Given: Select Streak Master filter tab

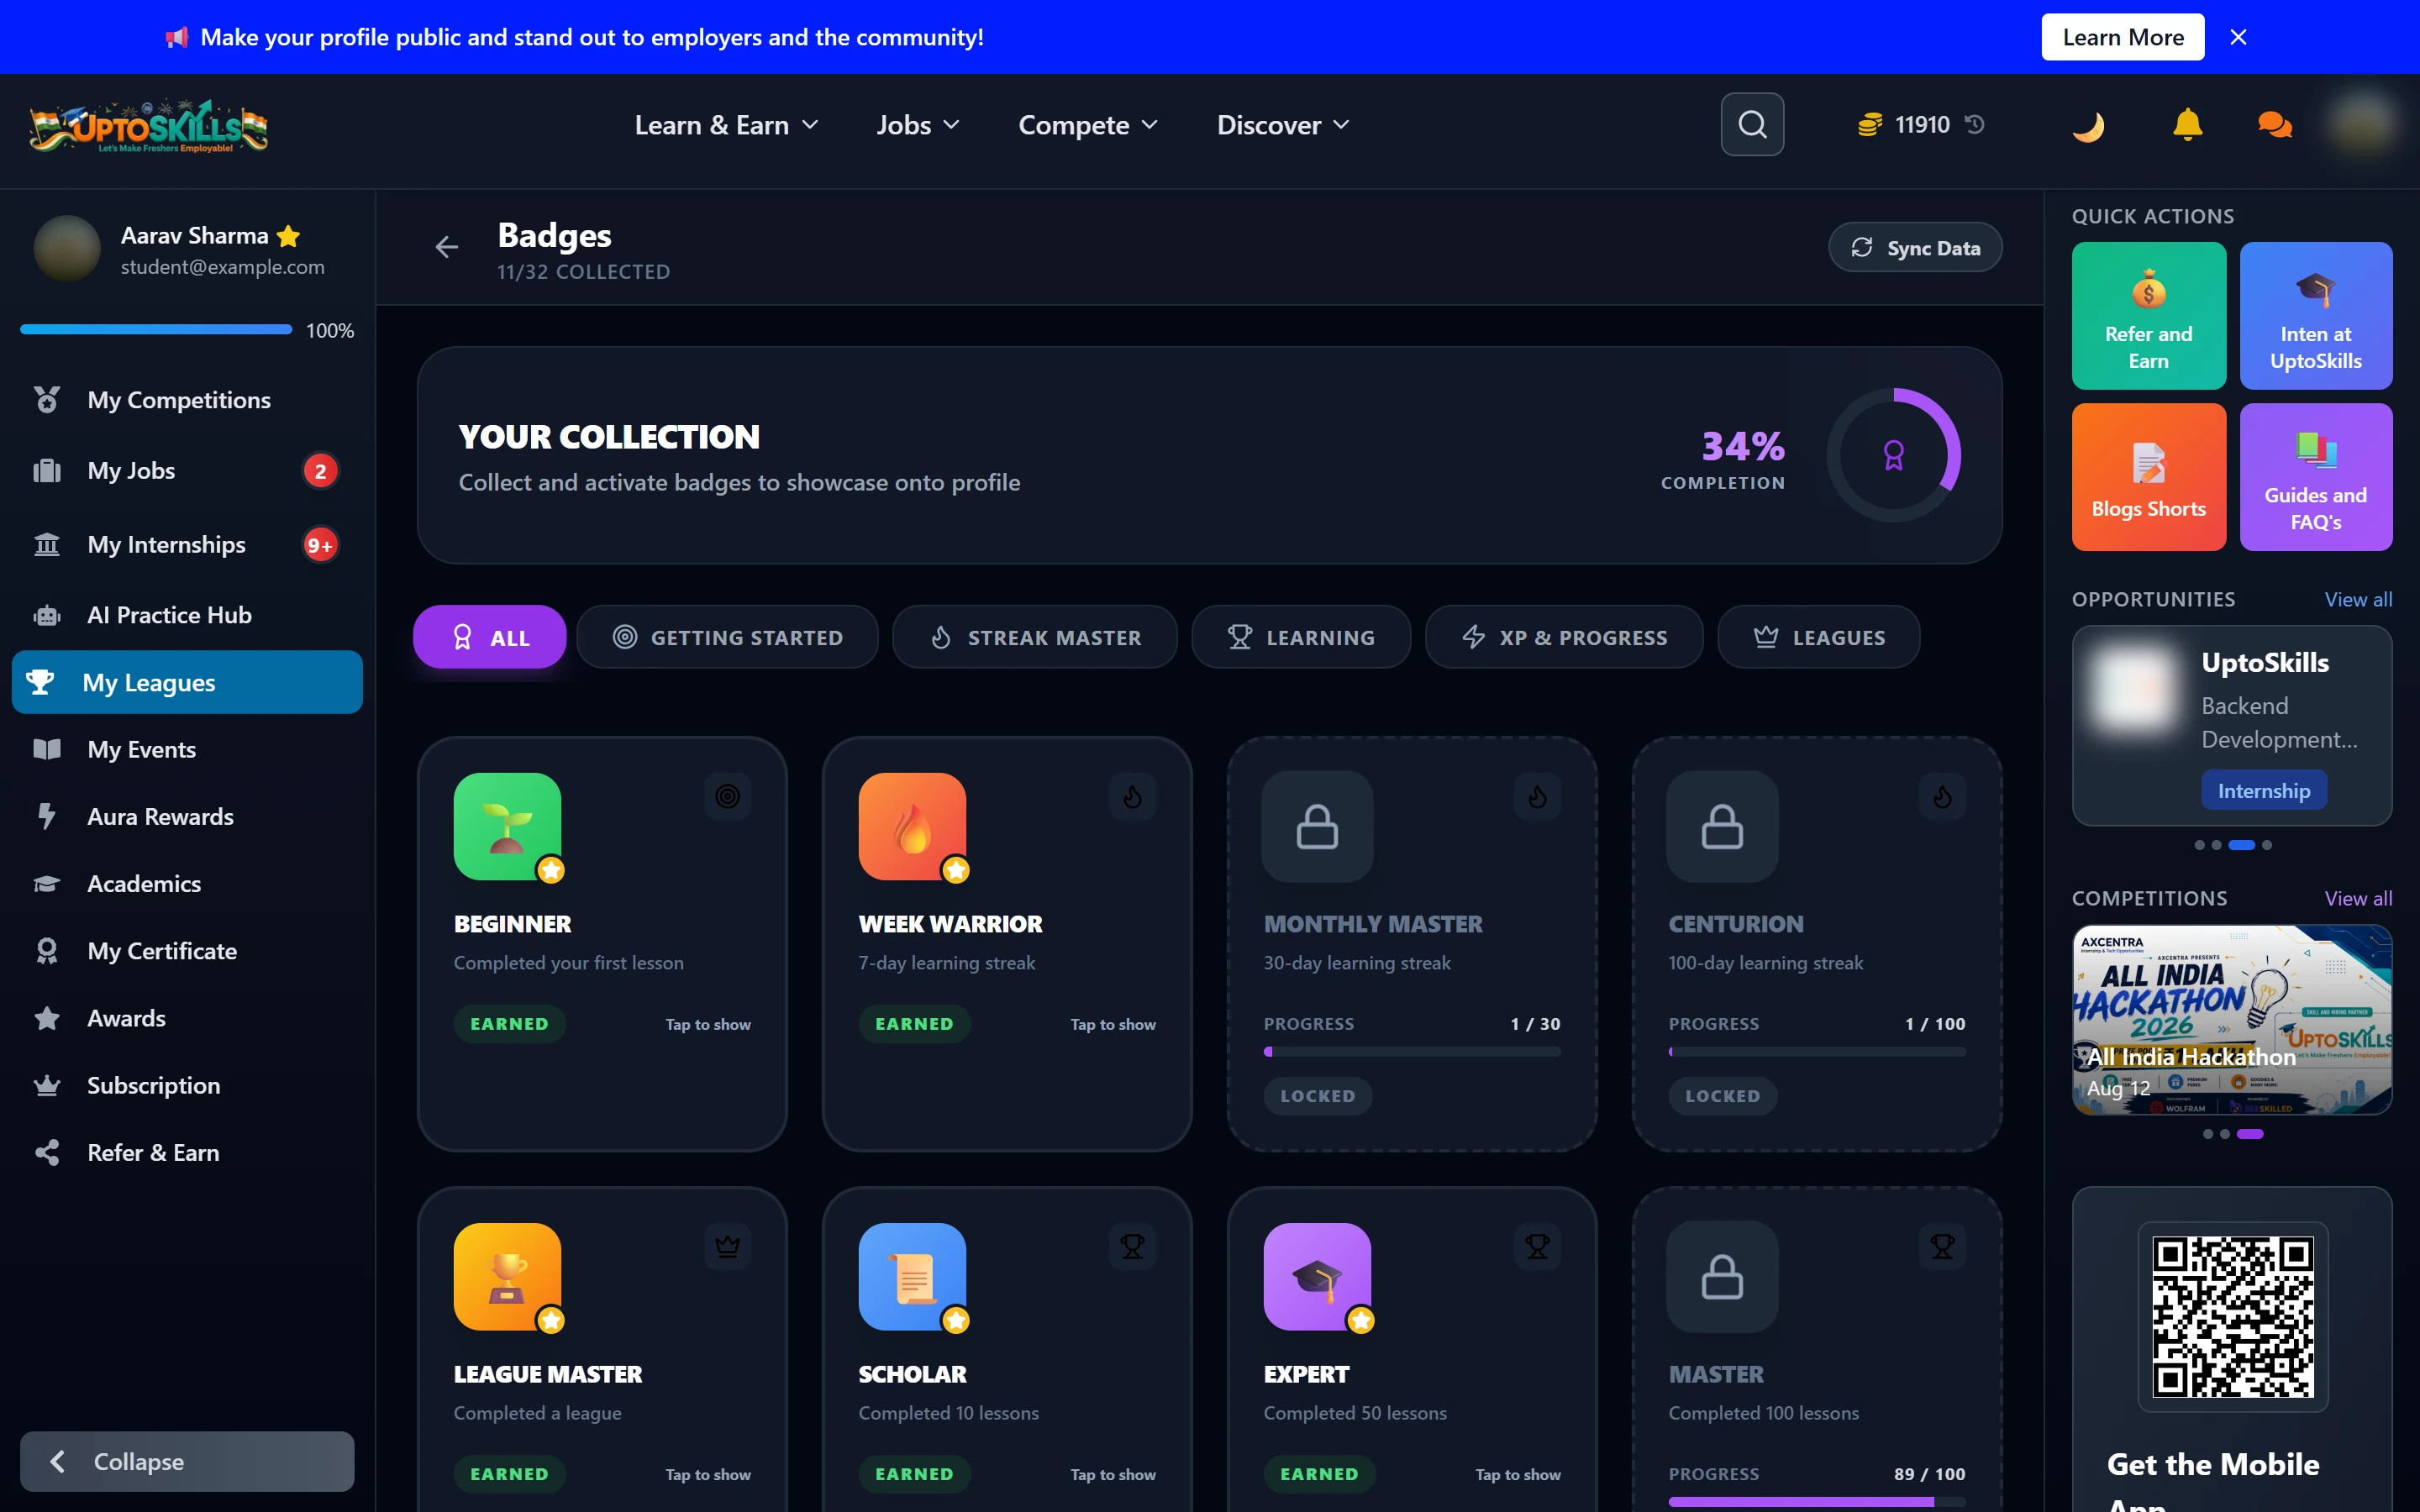Looking at the screenshot, I should [1034, 637].
